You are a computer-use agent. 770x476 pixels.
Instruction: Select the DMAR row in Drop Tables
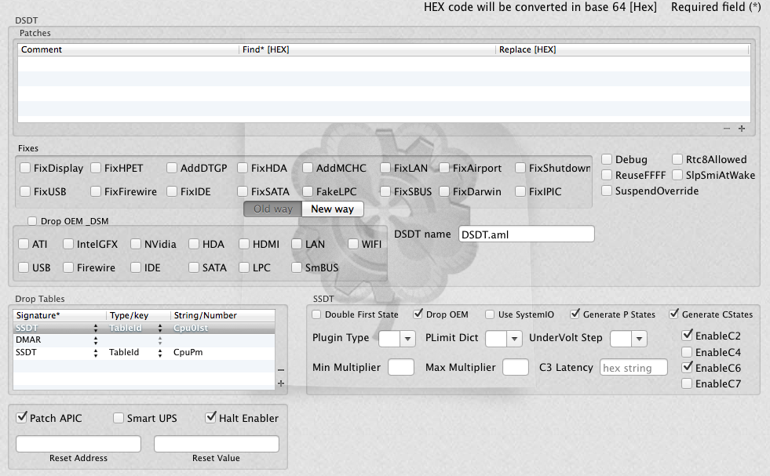[144, 340]
